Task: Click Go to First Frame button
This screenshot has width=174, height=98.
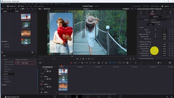Action: pyautogui.click(x=77, y=59)
